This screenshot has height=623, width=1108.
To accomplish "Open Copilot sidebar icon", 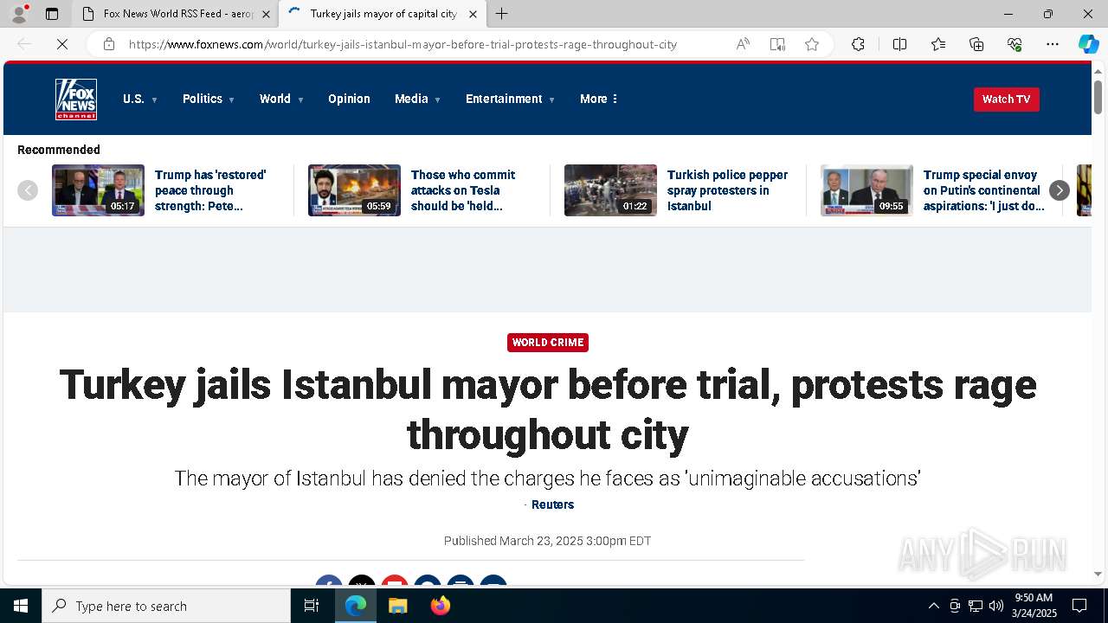I will tap(1088, 44).
